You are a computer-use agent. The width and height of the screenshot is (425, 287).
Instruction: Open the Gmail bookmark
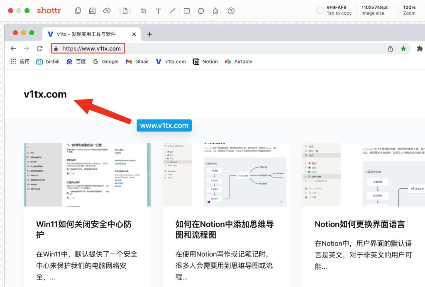[137, 61]
